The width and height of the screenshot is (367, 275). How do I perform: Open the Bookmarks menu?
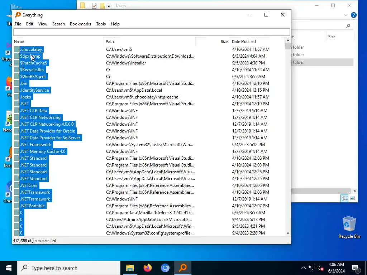tap(80, 24)
